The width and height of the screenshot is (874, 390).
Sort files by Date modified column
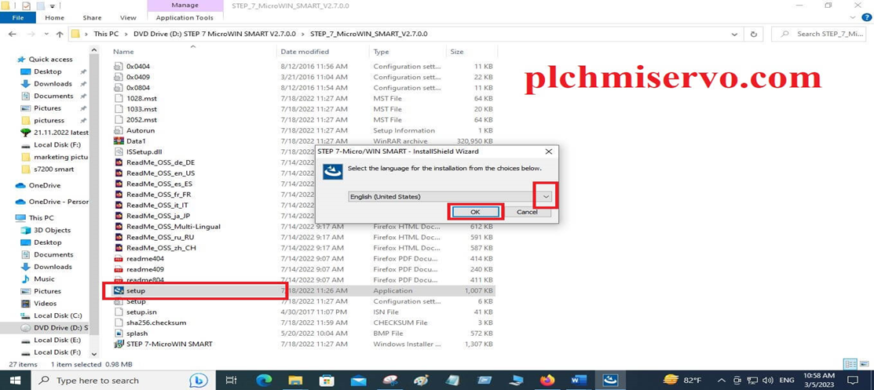click(305, 52)
